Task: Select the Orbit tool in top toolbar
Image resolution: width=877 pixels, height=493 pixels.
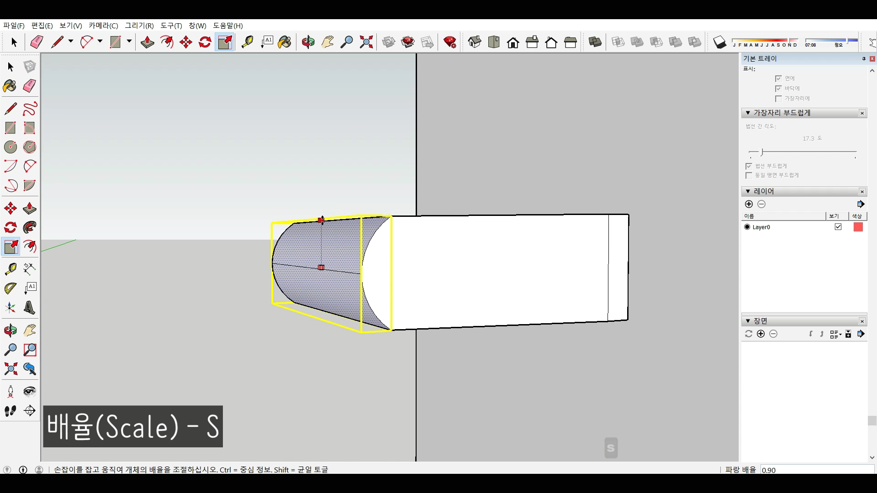Action: point(308,42)
